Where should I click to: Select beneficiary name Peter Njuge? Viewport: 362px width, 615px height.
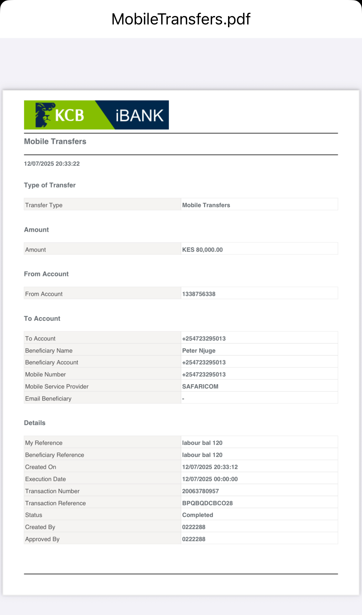pyautogui.click(x=199, y=350)
